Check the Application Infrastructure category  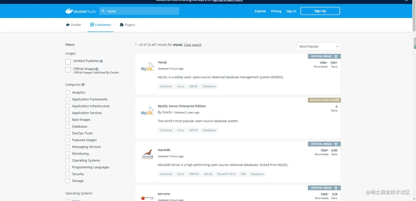pos(67,106)
